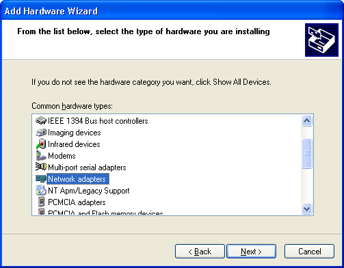Select the Modems icon in list

[x=41, y=156]
